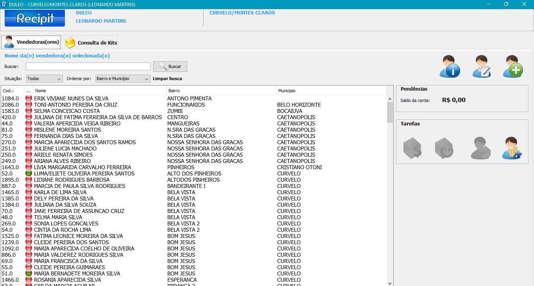The image size is (534, 286).
Task: Click the vertical scrollbar down arrow
Action: coord(390,283)
